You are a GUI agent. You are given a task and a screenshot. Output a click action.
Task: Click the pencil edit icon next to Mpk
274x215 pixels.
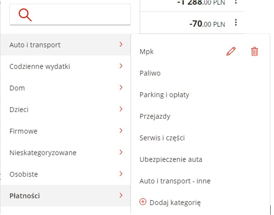coord(231,51)
